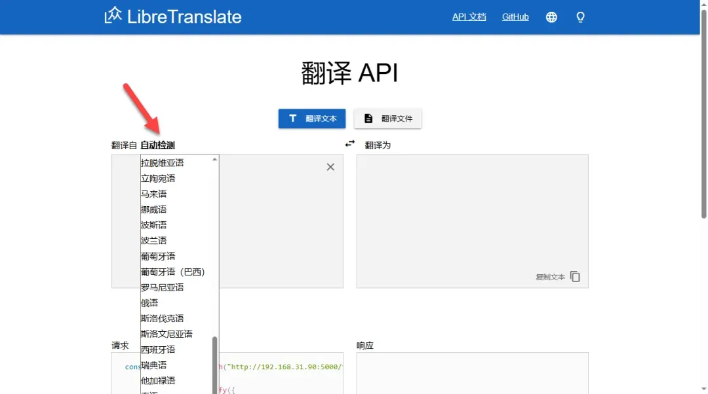This screenshot has height=394, width=708.
Task: Switch to 翻译文件 mode
Action: tap(388, 118)
